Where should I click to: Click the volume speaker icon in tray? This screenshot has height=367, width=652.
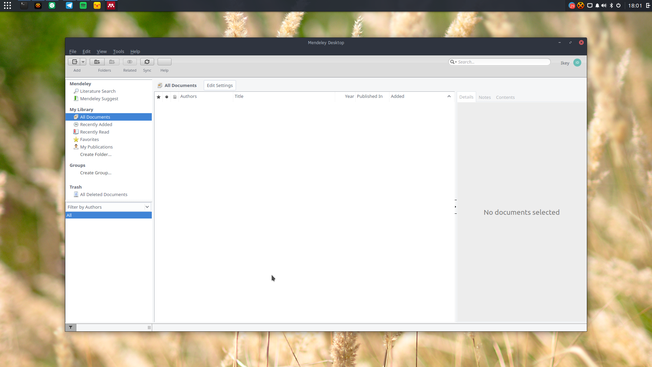click(x=604, y=5)
